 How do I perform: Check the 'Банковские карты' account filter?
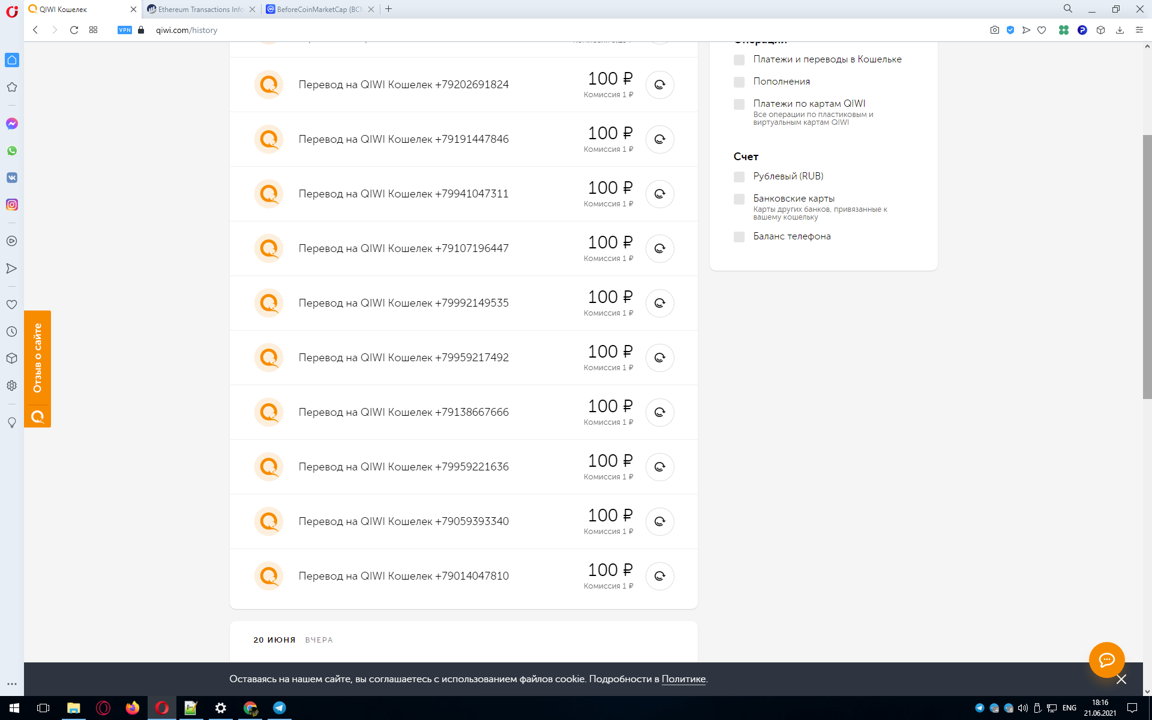click(739, 199)
